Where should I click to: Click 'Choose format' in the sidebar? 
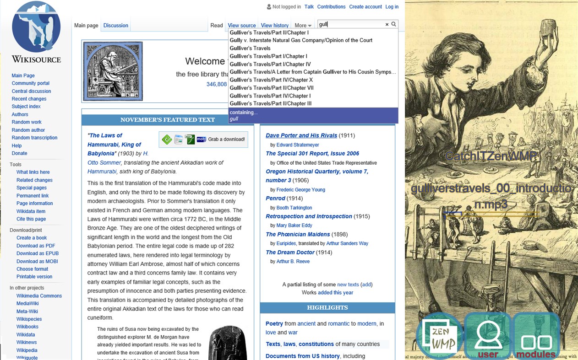click(x=32, y=269)
